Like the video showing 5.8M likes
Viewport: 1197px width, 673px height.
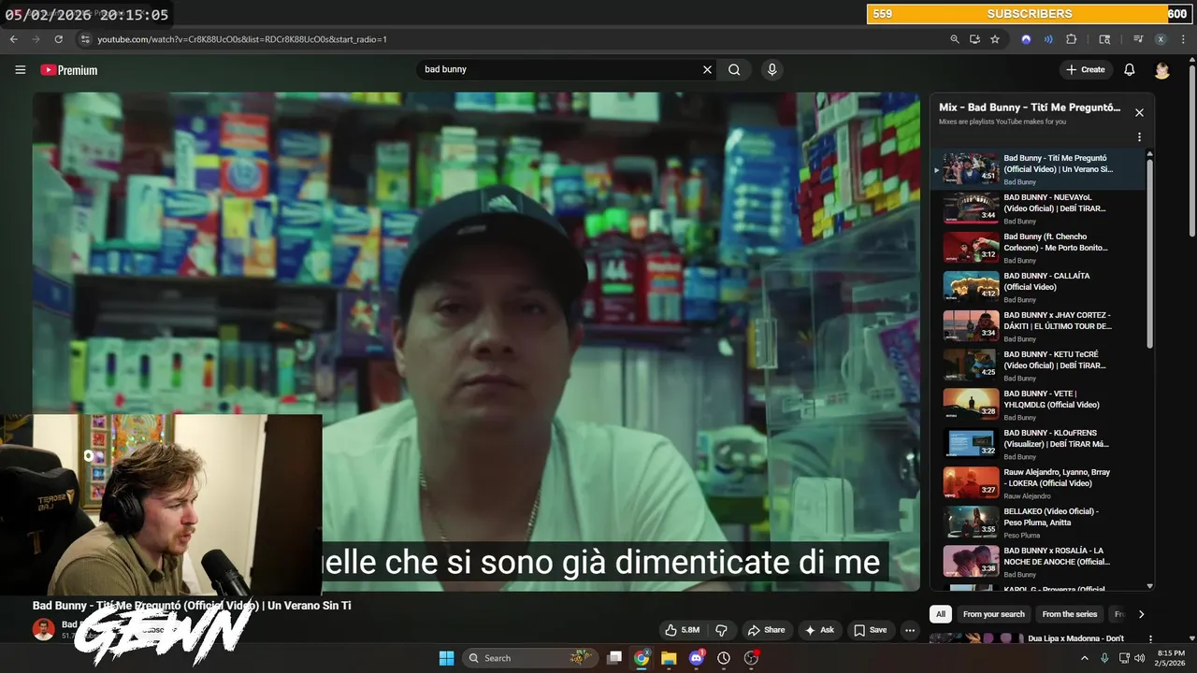[682, 630]
